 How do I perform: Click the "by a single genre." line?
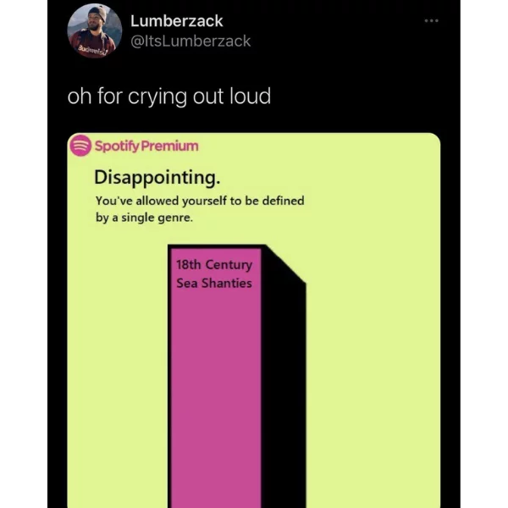click(x=144, y=218)
